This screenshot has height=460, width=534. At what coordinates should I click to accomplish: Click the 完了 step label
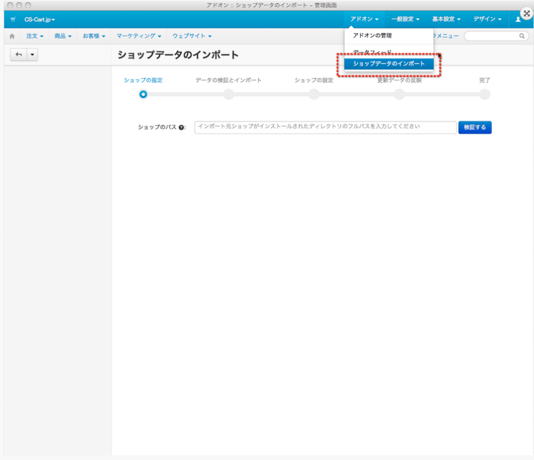(x=485, y=80)
